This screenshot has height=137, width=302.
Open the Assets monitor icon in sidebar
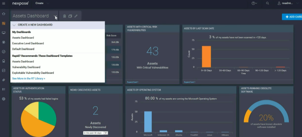pyautogui.click(x=4, y=33)
